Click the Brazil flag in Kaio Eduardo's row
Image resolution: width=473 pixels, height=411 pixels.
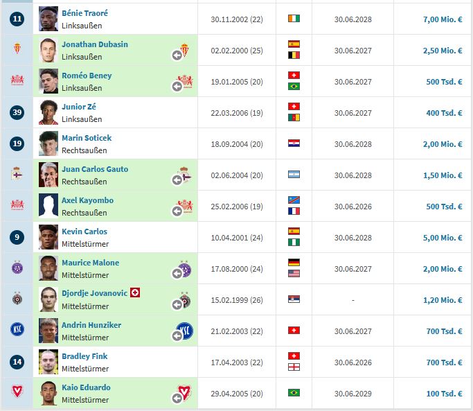point(294,394)
